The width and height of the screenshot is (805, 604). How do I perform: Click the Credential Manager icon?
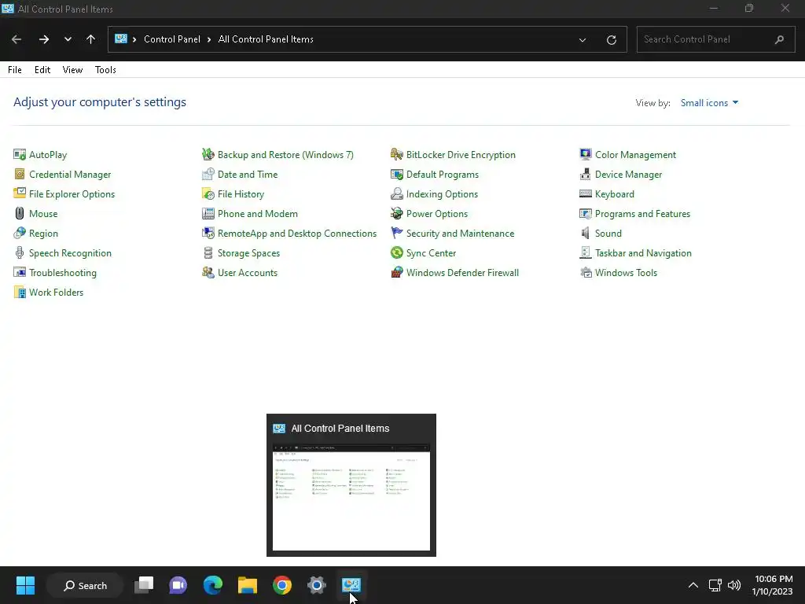20,174
